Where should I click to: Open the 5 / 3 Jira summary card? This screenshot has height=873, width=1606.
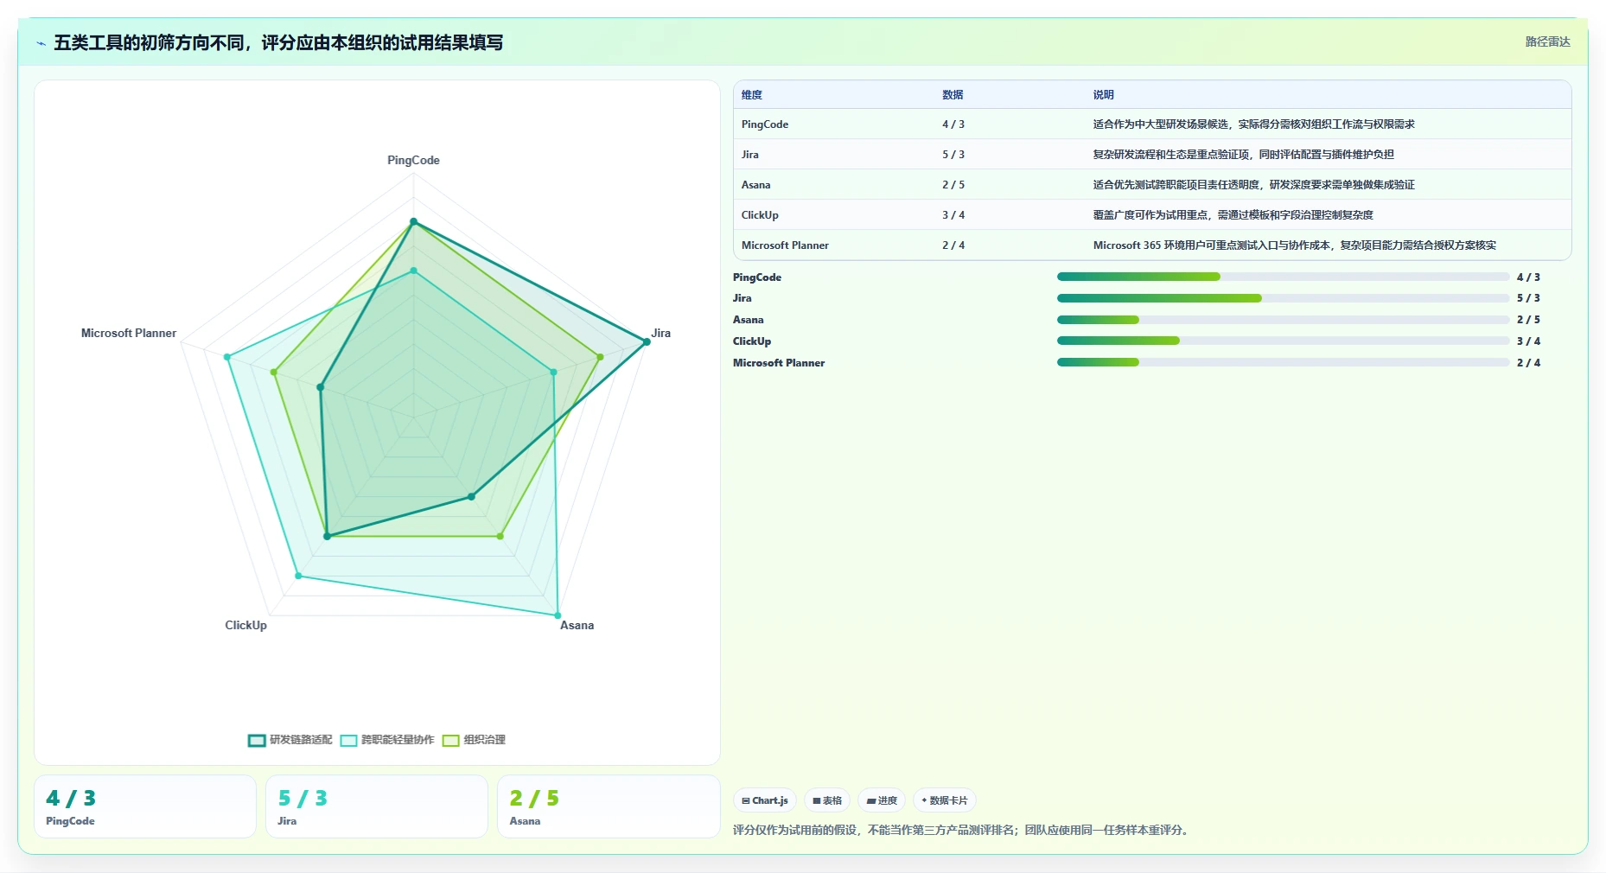(x=377, y=806)
